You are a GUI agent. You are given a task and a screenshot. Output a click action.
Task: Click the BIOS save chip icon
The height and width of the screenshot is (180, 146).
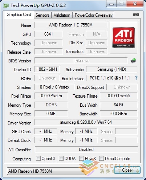[133, 60]
